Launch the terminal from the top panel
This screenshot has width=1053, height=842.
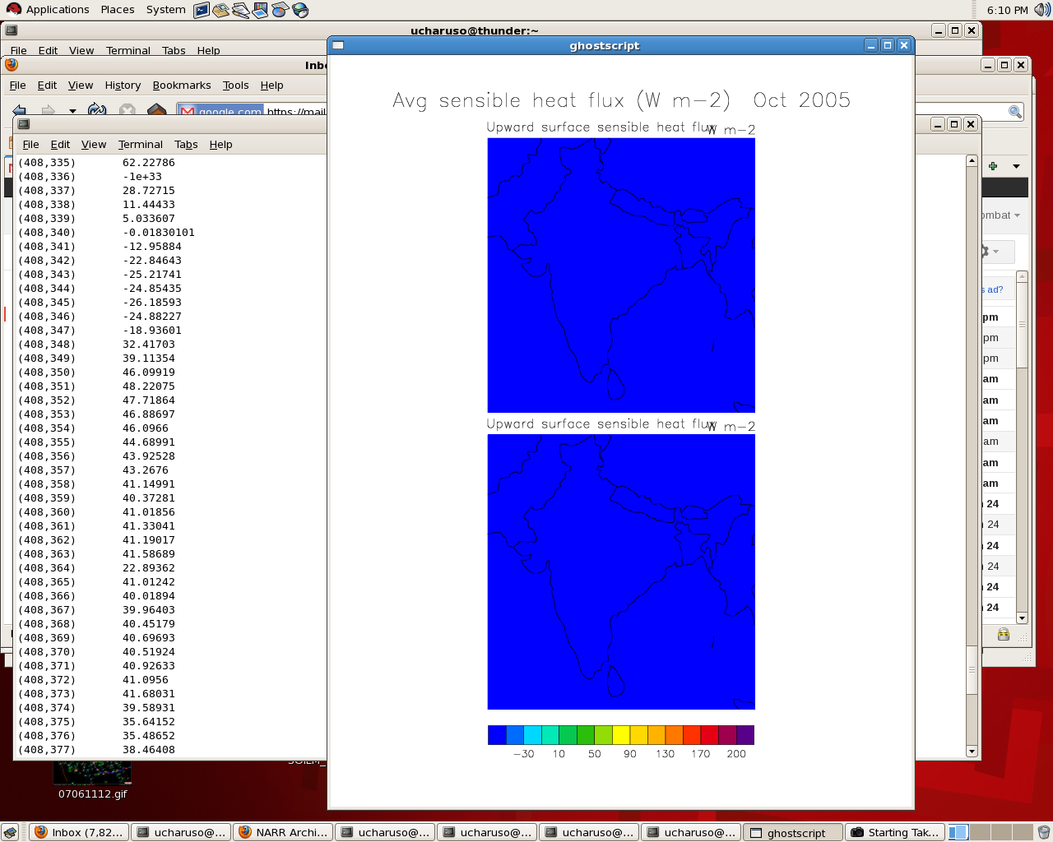(202, 10)
